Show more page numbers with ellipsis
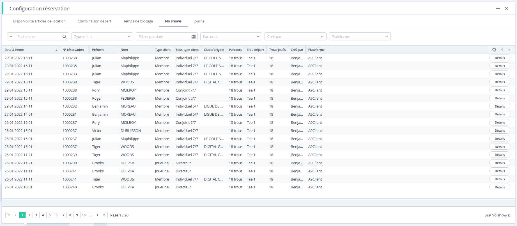Image resolution: width=517 pixels, height=226 pixels. coord(91,215)
